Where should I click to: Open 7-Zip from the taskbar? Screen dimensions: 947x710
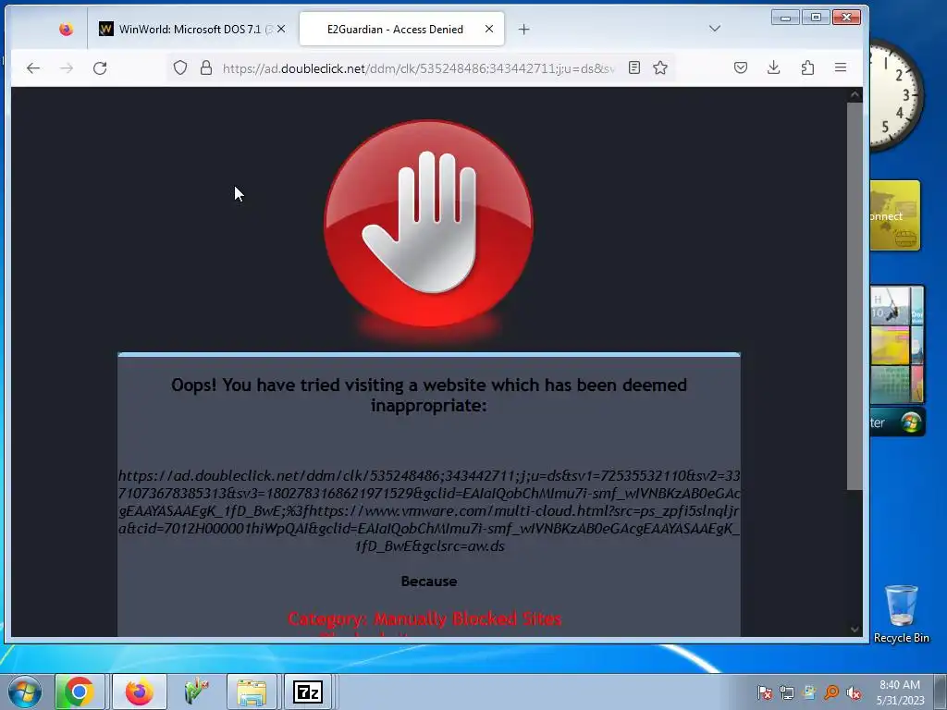click(307, 692)
